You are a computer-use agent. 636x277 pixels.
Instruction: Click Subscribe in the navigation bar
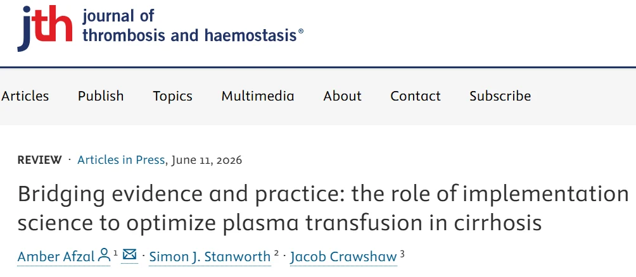click(500, 96)
